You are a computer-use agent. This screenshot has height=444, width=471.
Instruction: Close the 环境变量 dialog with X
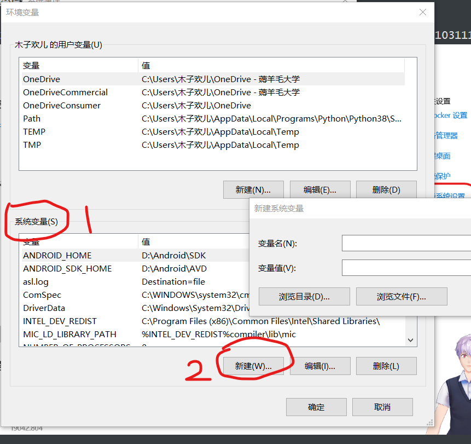[x=423, y=13]
